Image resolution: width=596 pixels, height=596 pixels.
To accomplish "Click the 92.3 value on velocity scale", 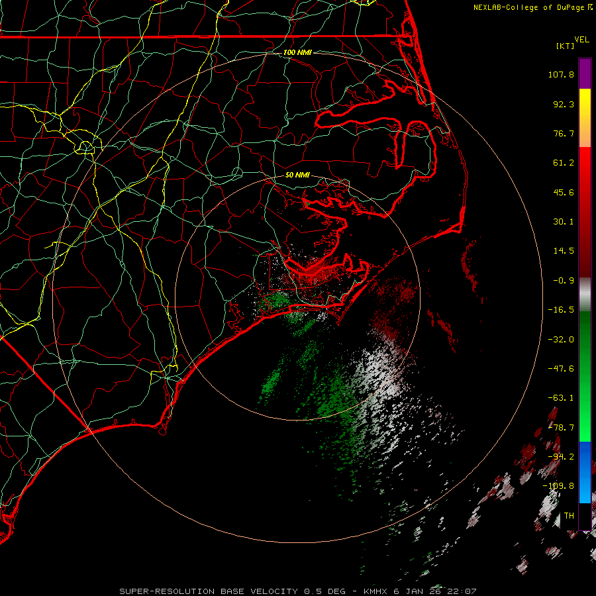I will click(564, 104).
